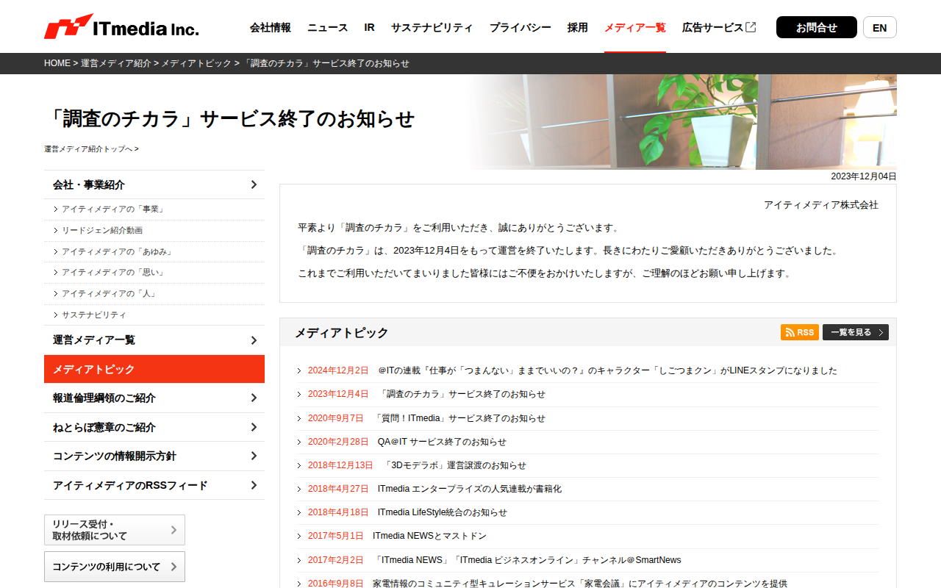Viewport: 941px width, 588px height.
Task: Expand the 運営メディア一覧 sidebar chevron
Action: pos(254,340)
